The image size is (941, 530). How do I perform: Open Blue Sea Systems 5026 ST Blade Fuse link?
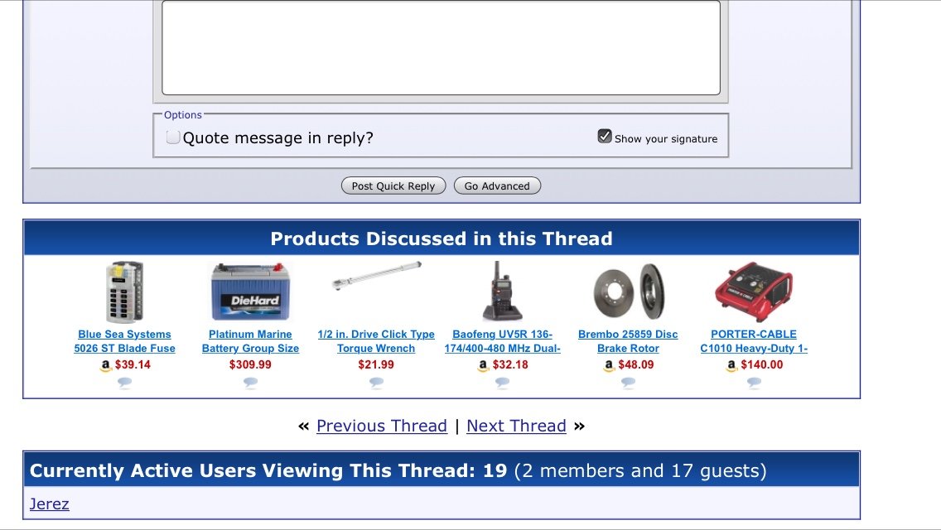coord(125,341)
